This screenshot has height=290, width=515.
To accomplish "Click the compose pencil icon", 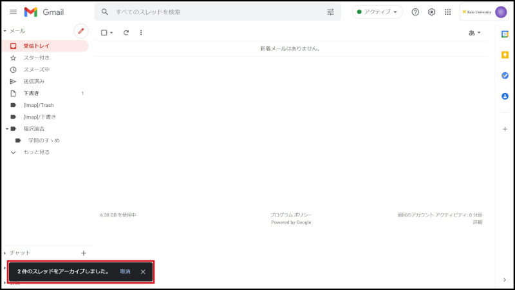I will point(80,31).
